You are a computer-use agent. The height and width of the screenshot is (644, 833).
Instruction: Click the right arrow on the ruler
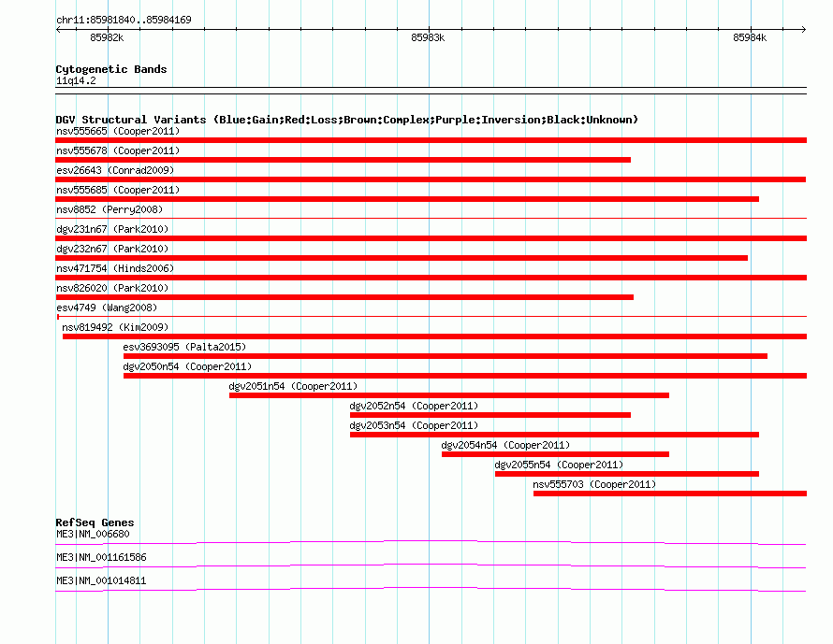803,29
